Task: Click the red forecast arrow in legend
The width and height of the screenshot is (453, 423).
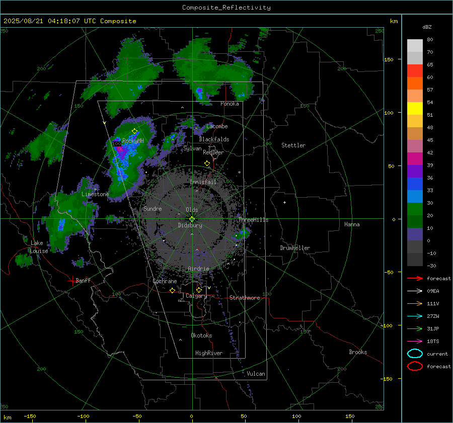Action: click(x=415, y=278)
